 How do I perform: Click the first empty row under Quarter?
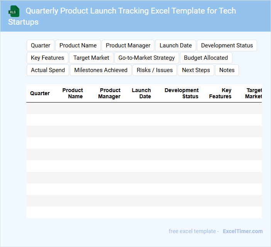(x=40, y=108)
